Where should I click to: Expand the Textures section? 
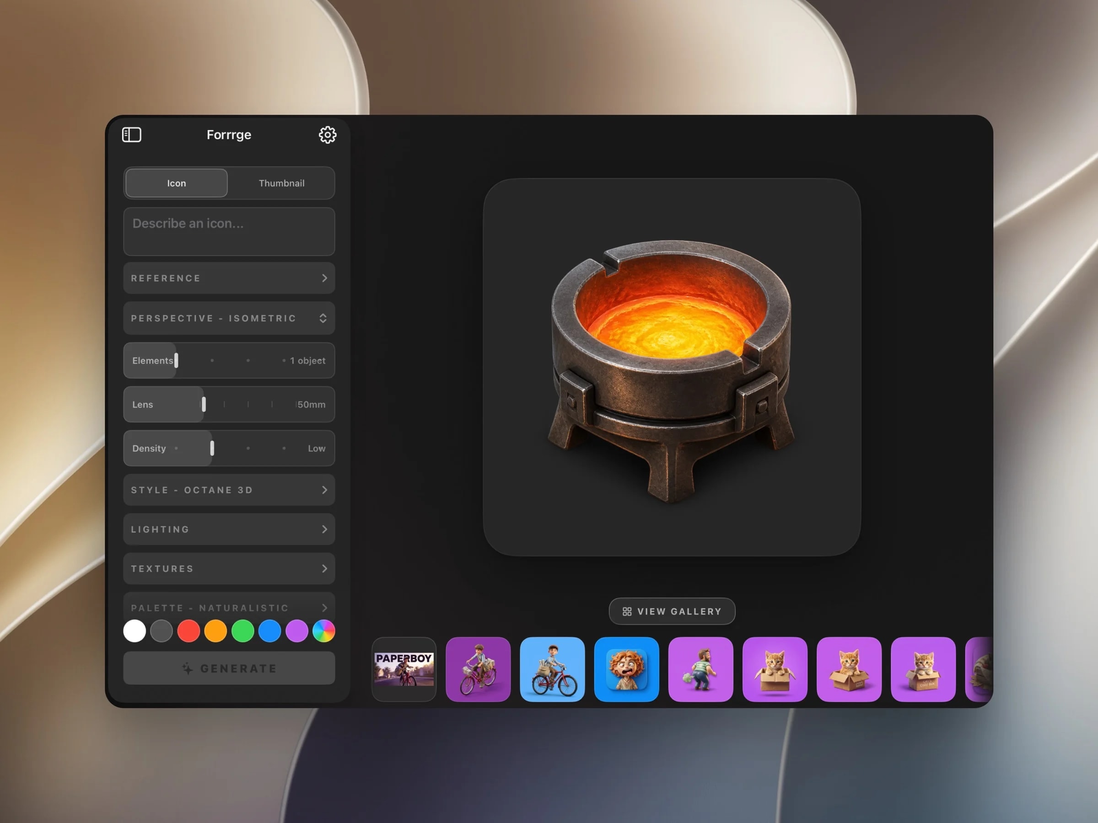tap(229, 568)
